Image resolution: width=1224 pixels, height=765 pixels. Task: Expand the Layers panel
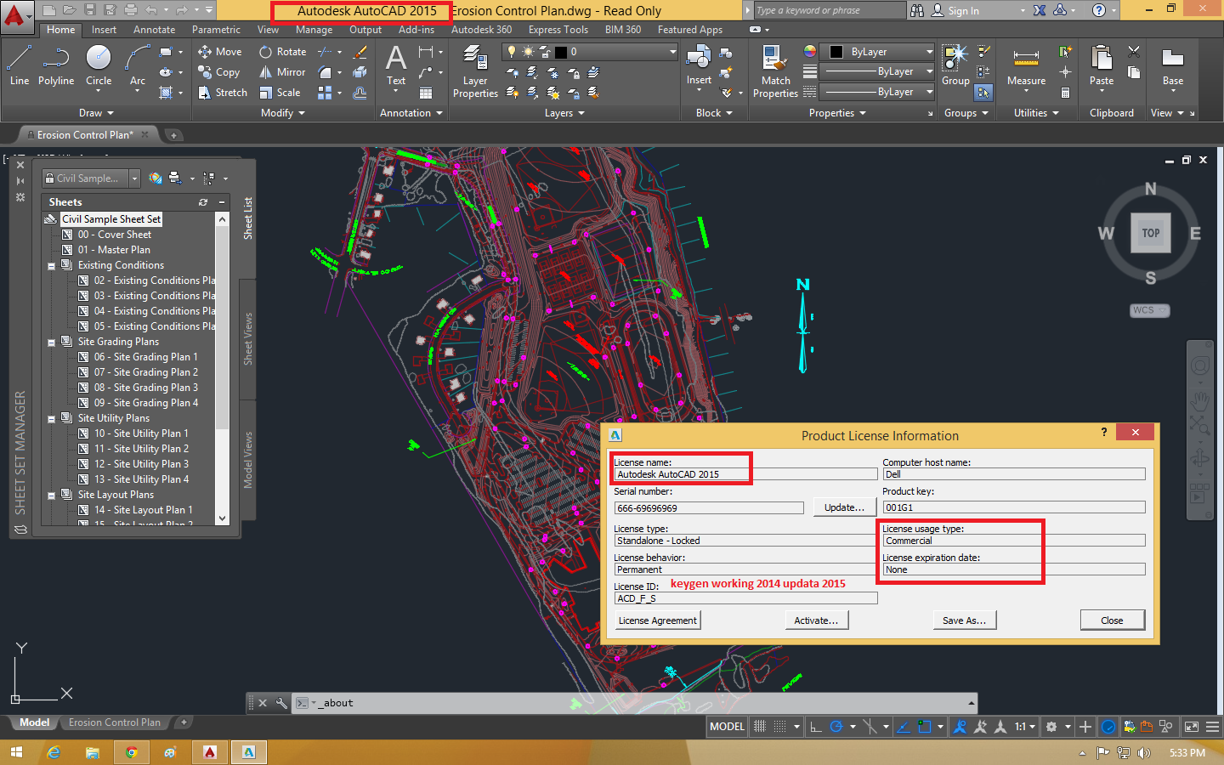click(564, 113)
